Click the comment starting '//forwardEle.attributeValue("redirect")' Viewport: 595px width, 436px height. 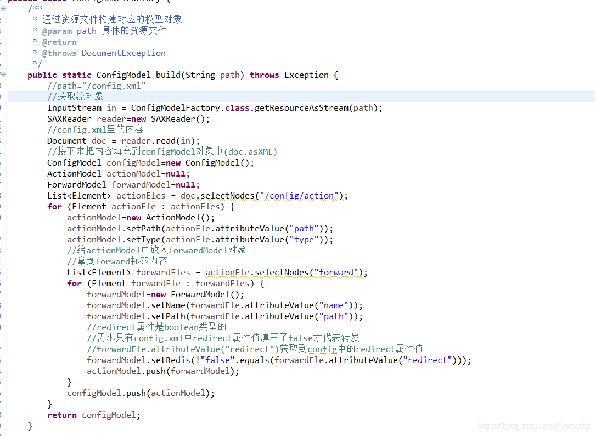255,349
